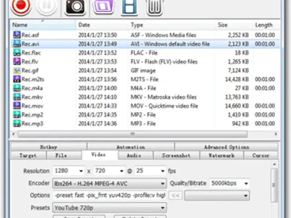Click the Rec.mp3 file icon
This screenshot has height=218, width=291.
click(x=17, y=124)
